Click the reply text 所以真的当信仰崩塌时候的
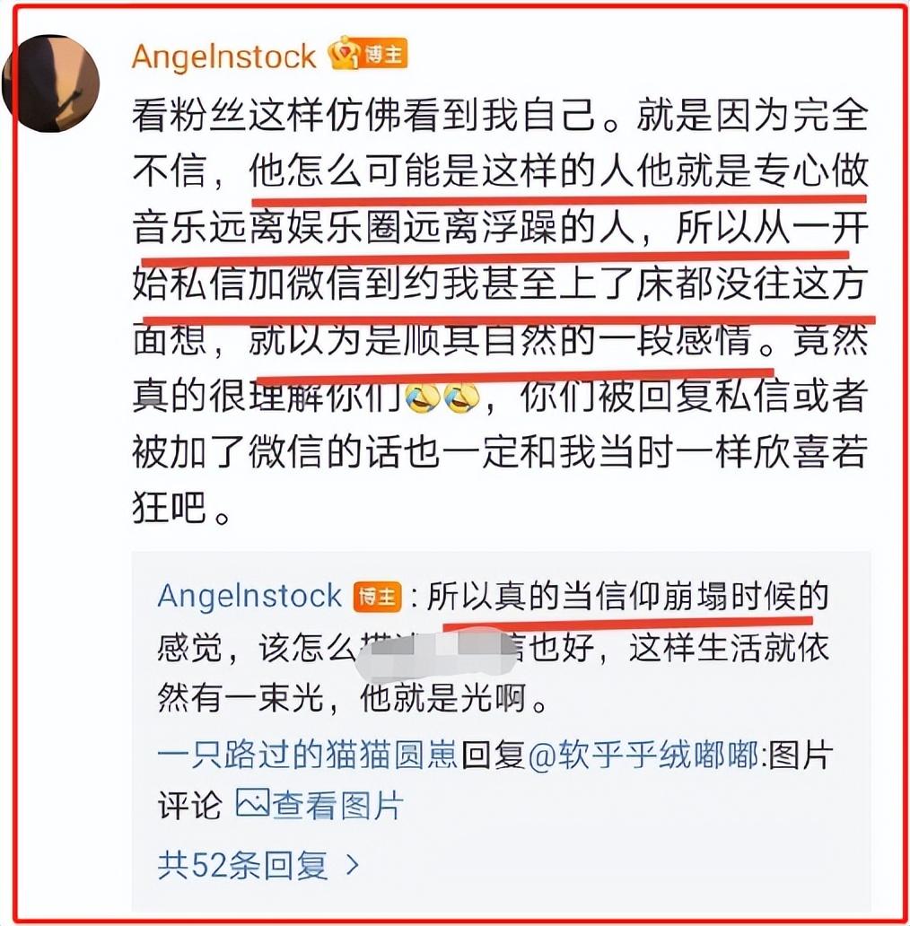The width and height of the screenshot is (910, 926). pos(627,595)
